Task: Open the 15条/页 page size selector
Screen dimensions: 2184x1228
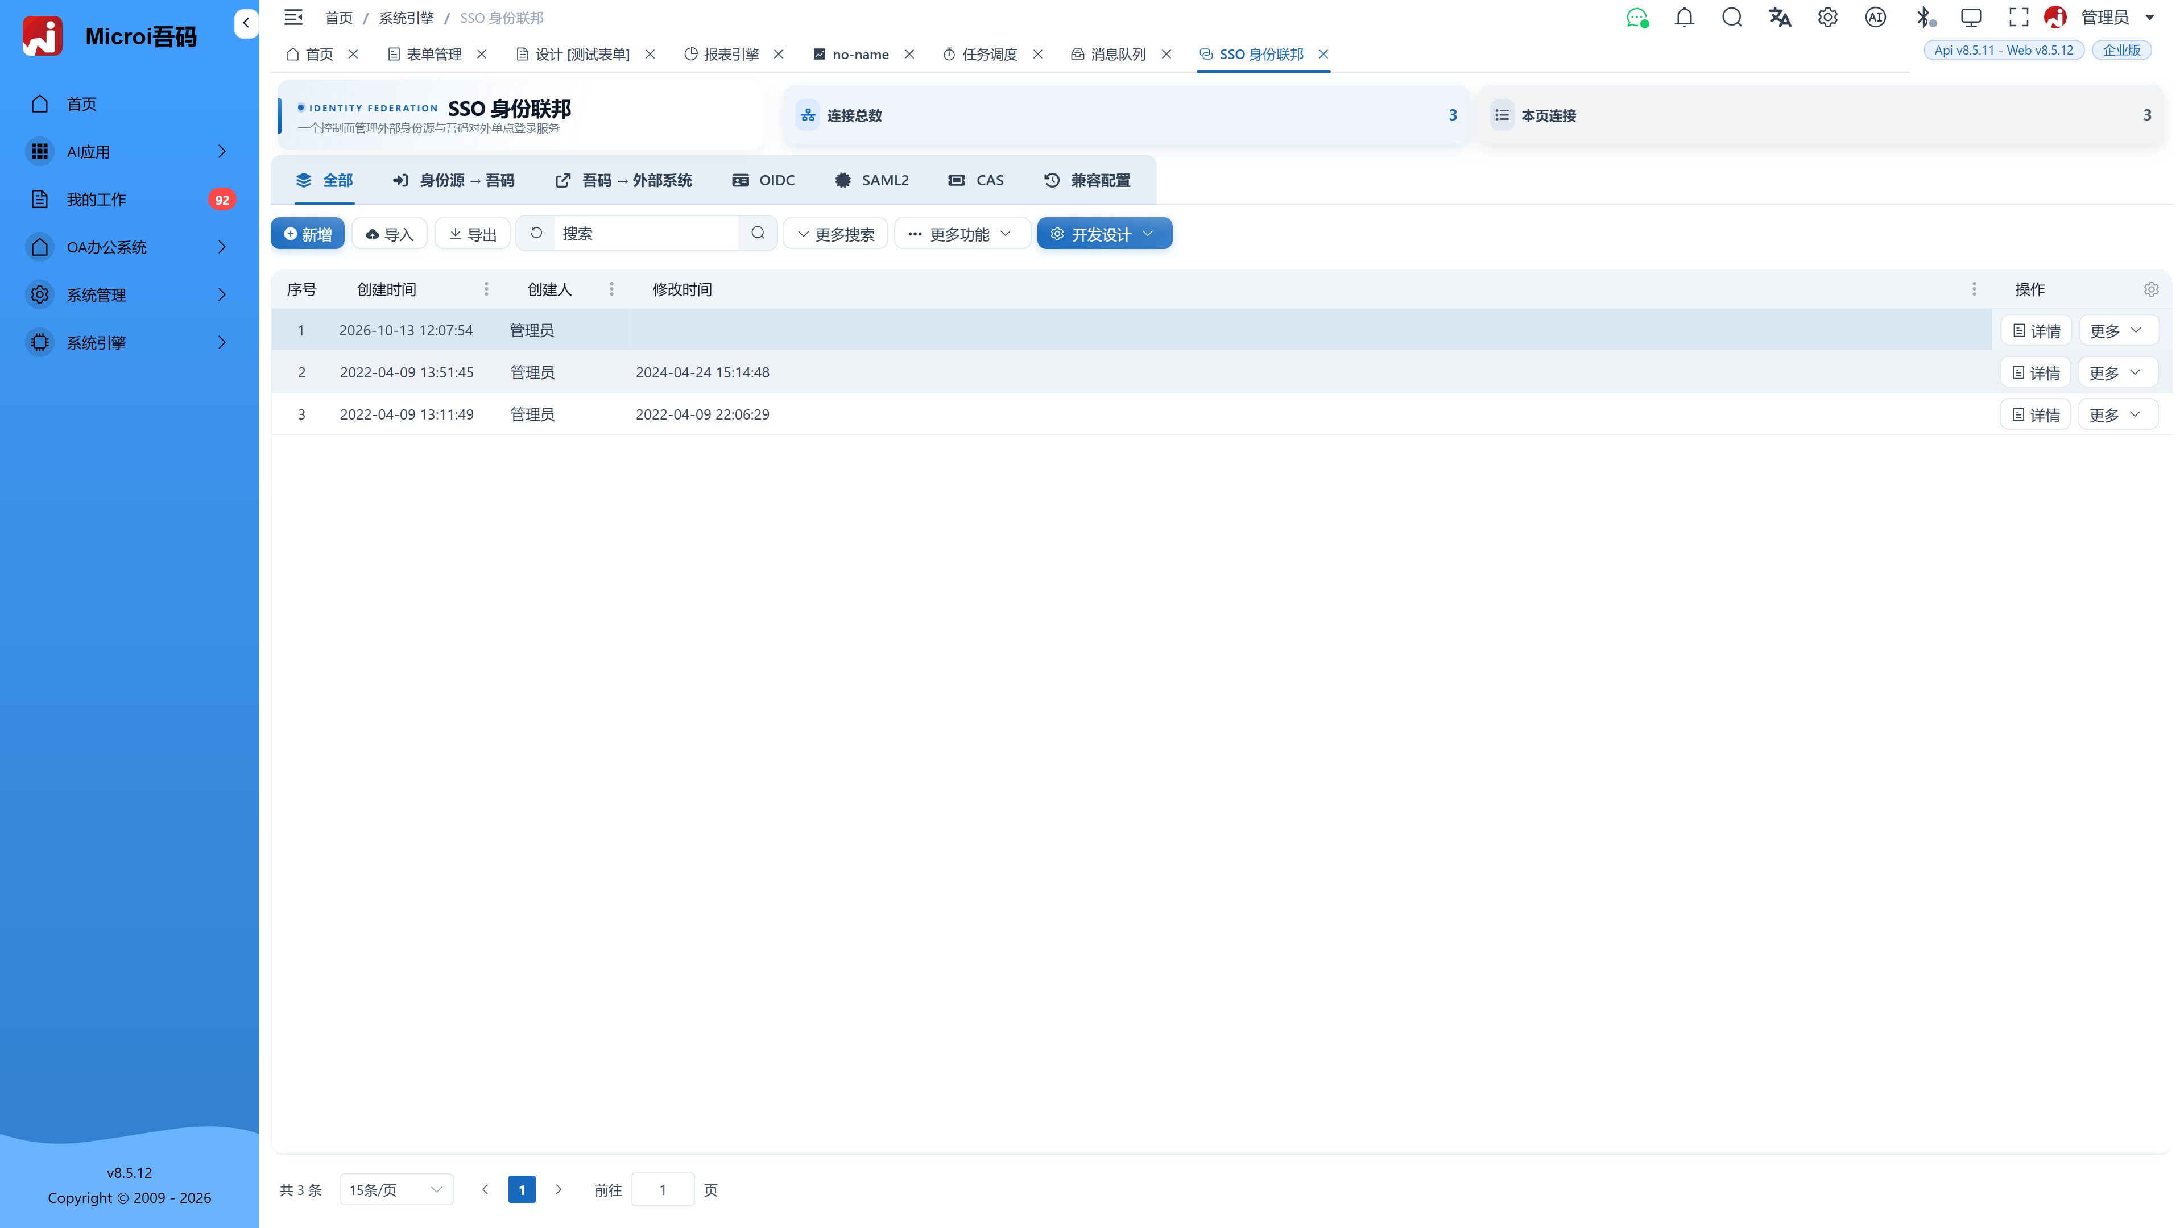Action: [396, 1190]
